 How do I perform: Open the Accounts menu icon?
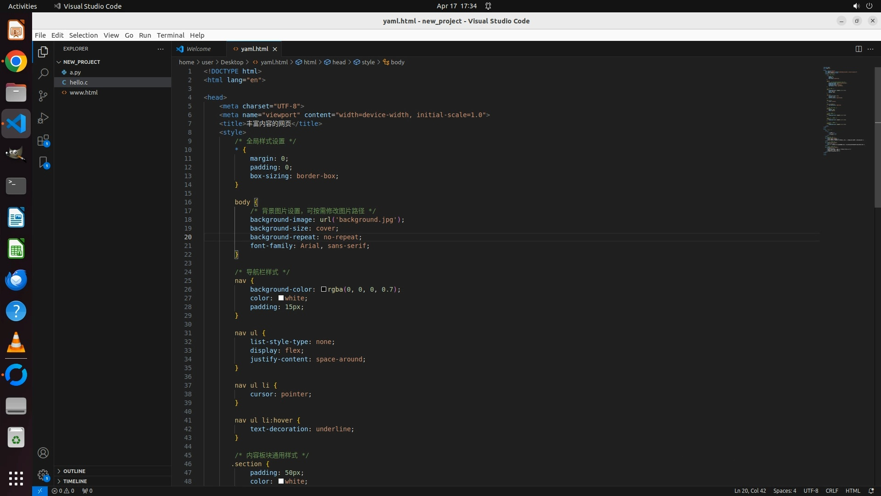click(x=43, y=453)
